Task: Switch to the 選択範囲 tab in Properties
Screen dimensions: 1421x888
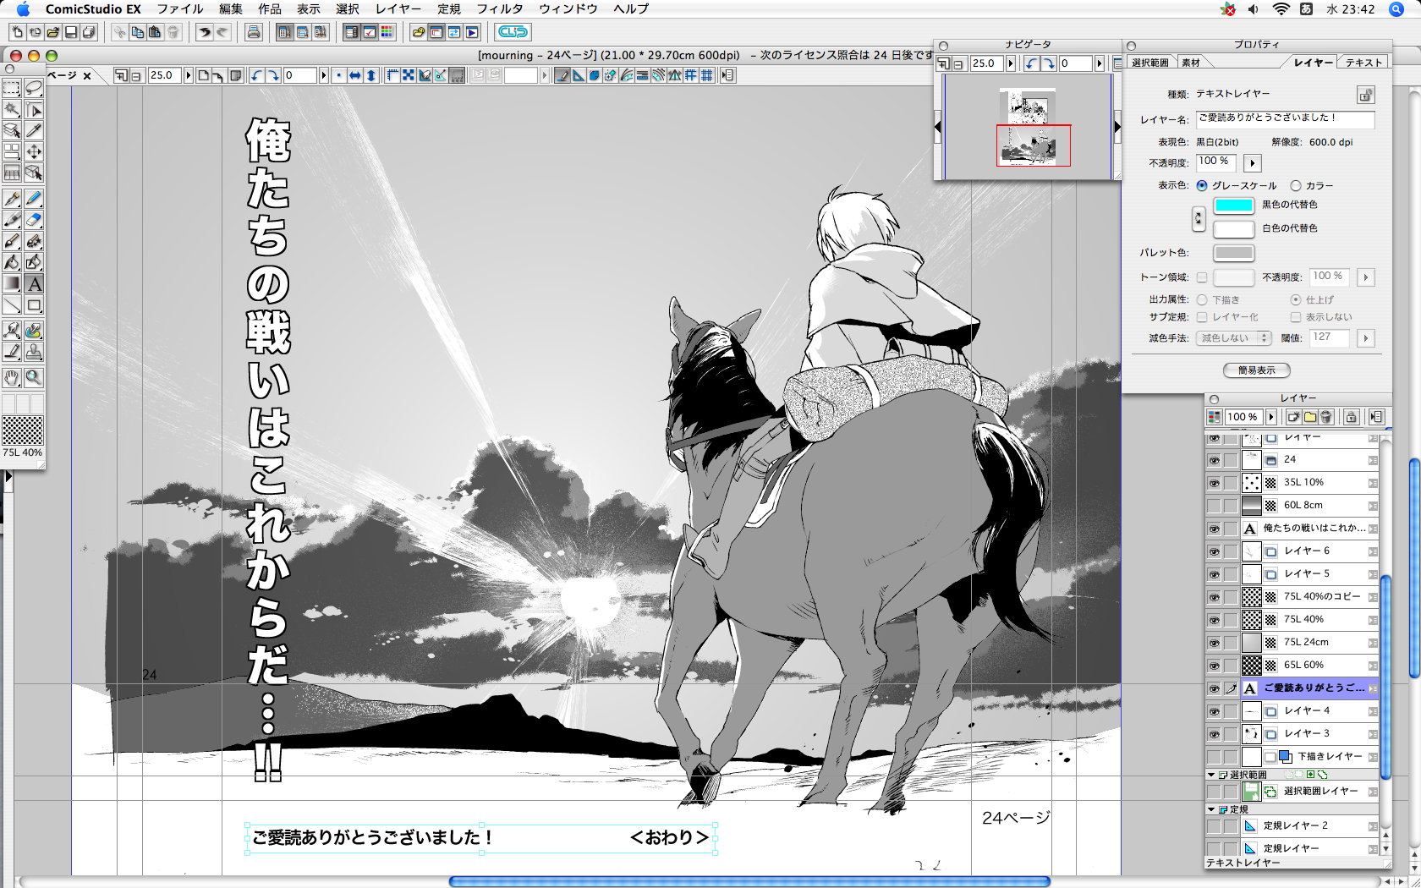Action: pyautogui.click(x=1150, y=63)
